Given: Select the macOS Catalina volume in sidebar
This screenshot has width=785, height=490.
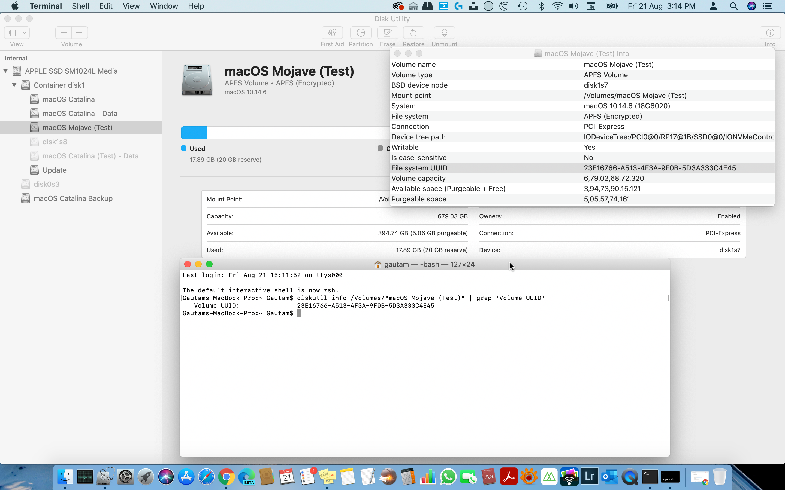Looking at the screenshot, I should point(69,99).
